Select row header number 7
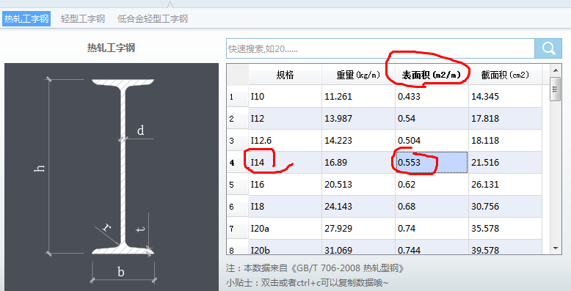The width and height of the screenshot is (571, 291). point(238,229)
